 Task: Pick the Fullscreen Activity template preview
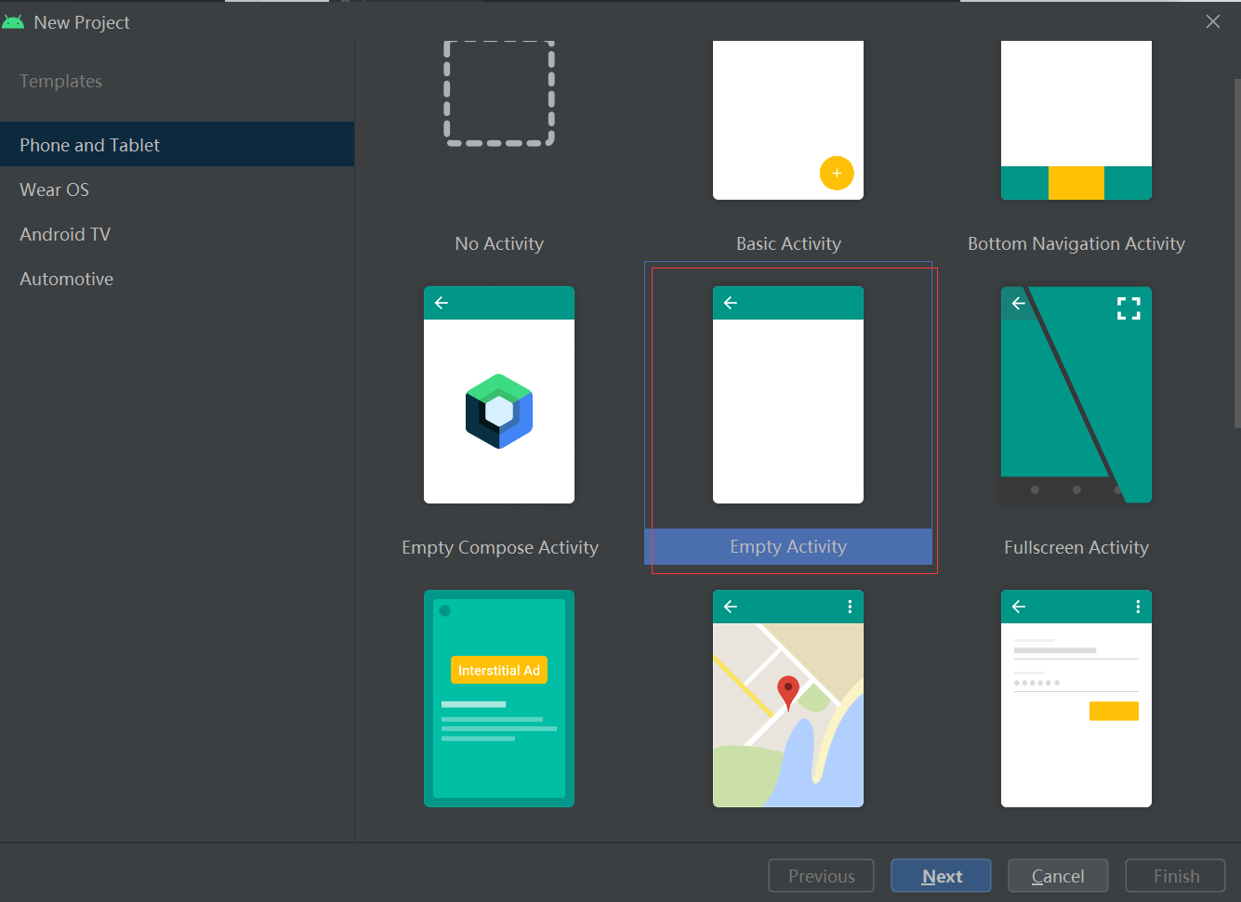click(1076, 395)
